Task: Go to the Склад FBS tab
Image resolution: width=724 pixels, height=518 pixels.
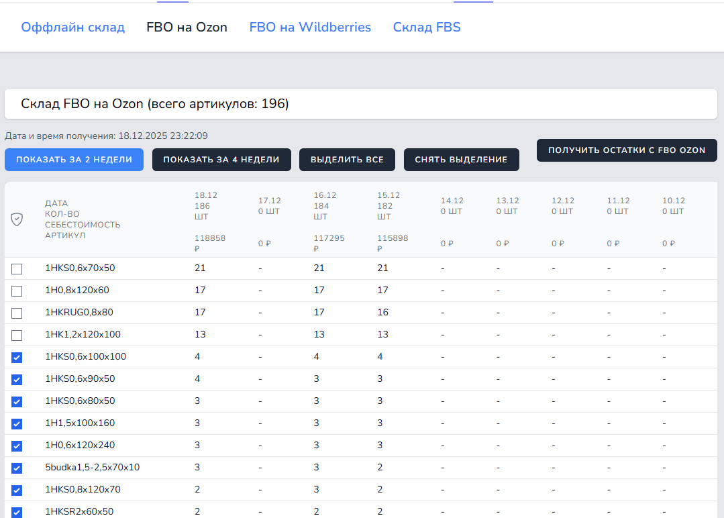Action: [427, 28]
